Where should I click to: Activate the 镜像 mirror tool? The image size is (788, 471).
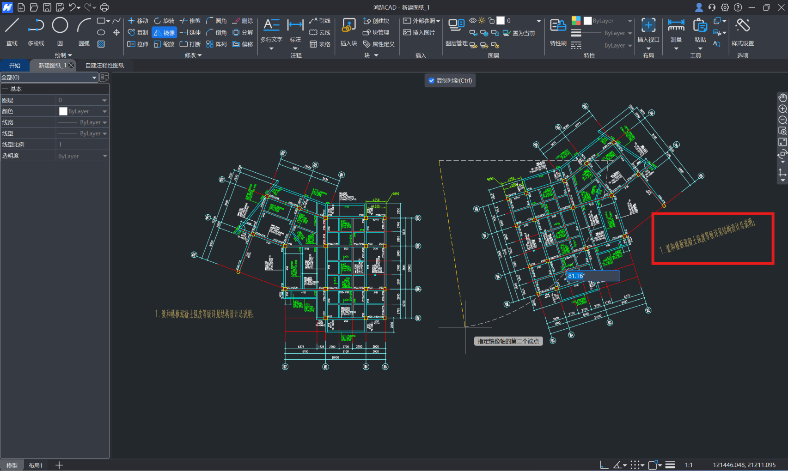click(x=165, y=33)
